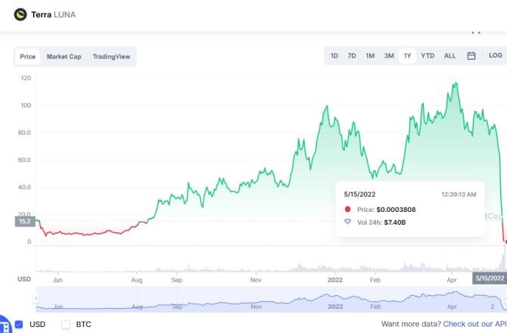Open the TradingView chart tab
The image size is (507, 333).
(111, 57)
